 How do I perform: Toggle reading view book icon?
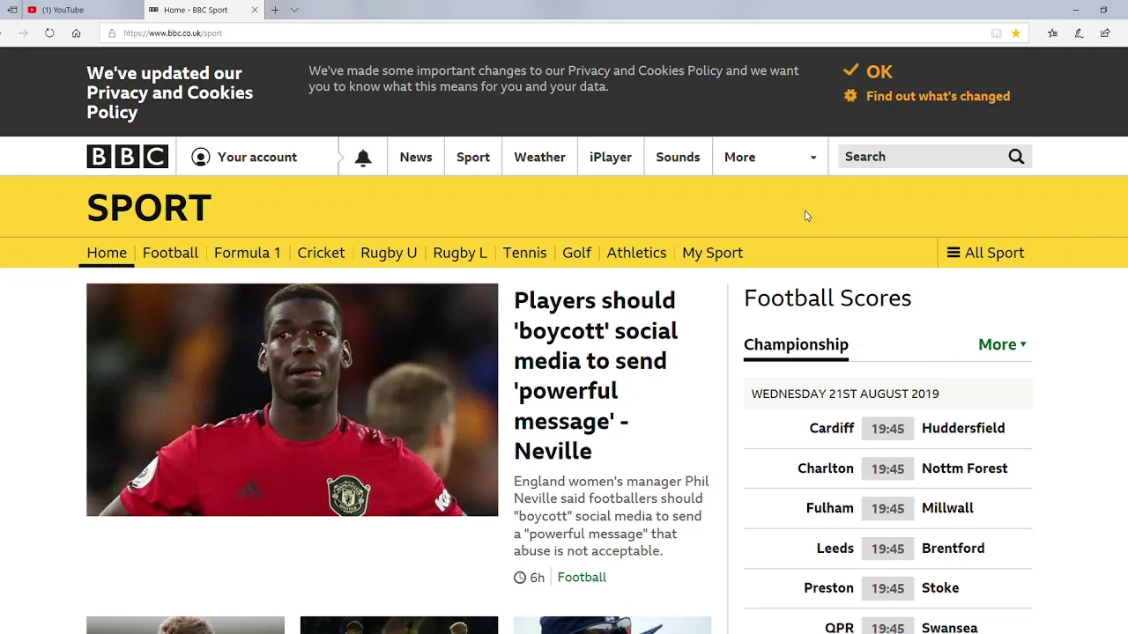[996, 33]
